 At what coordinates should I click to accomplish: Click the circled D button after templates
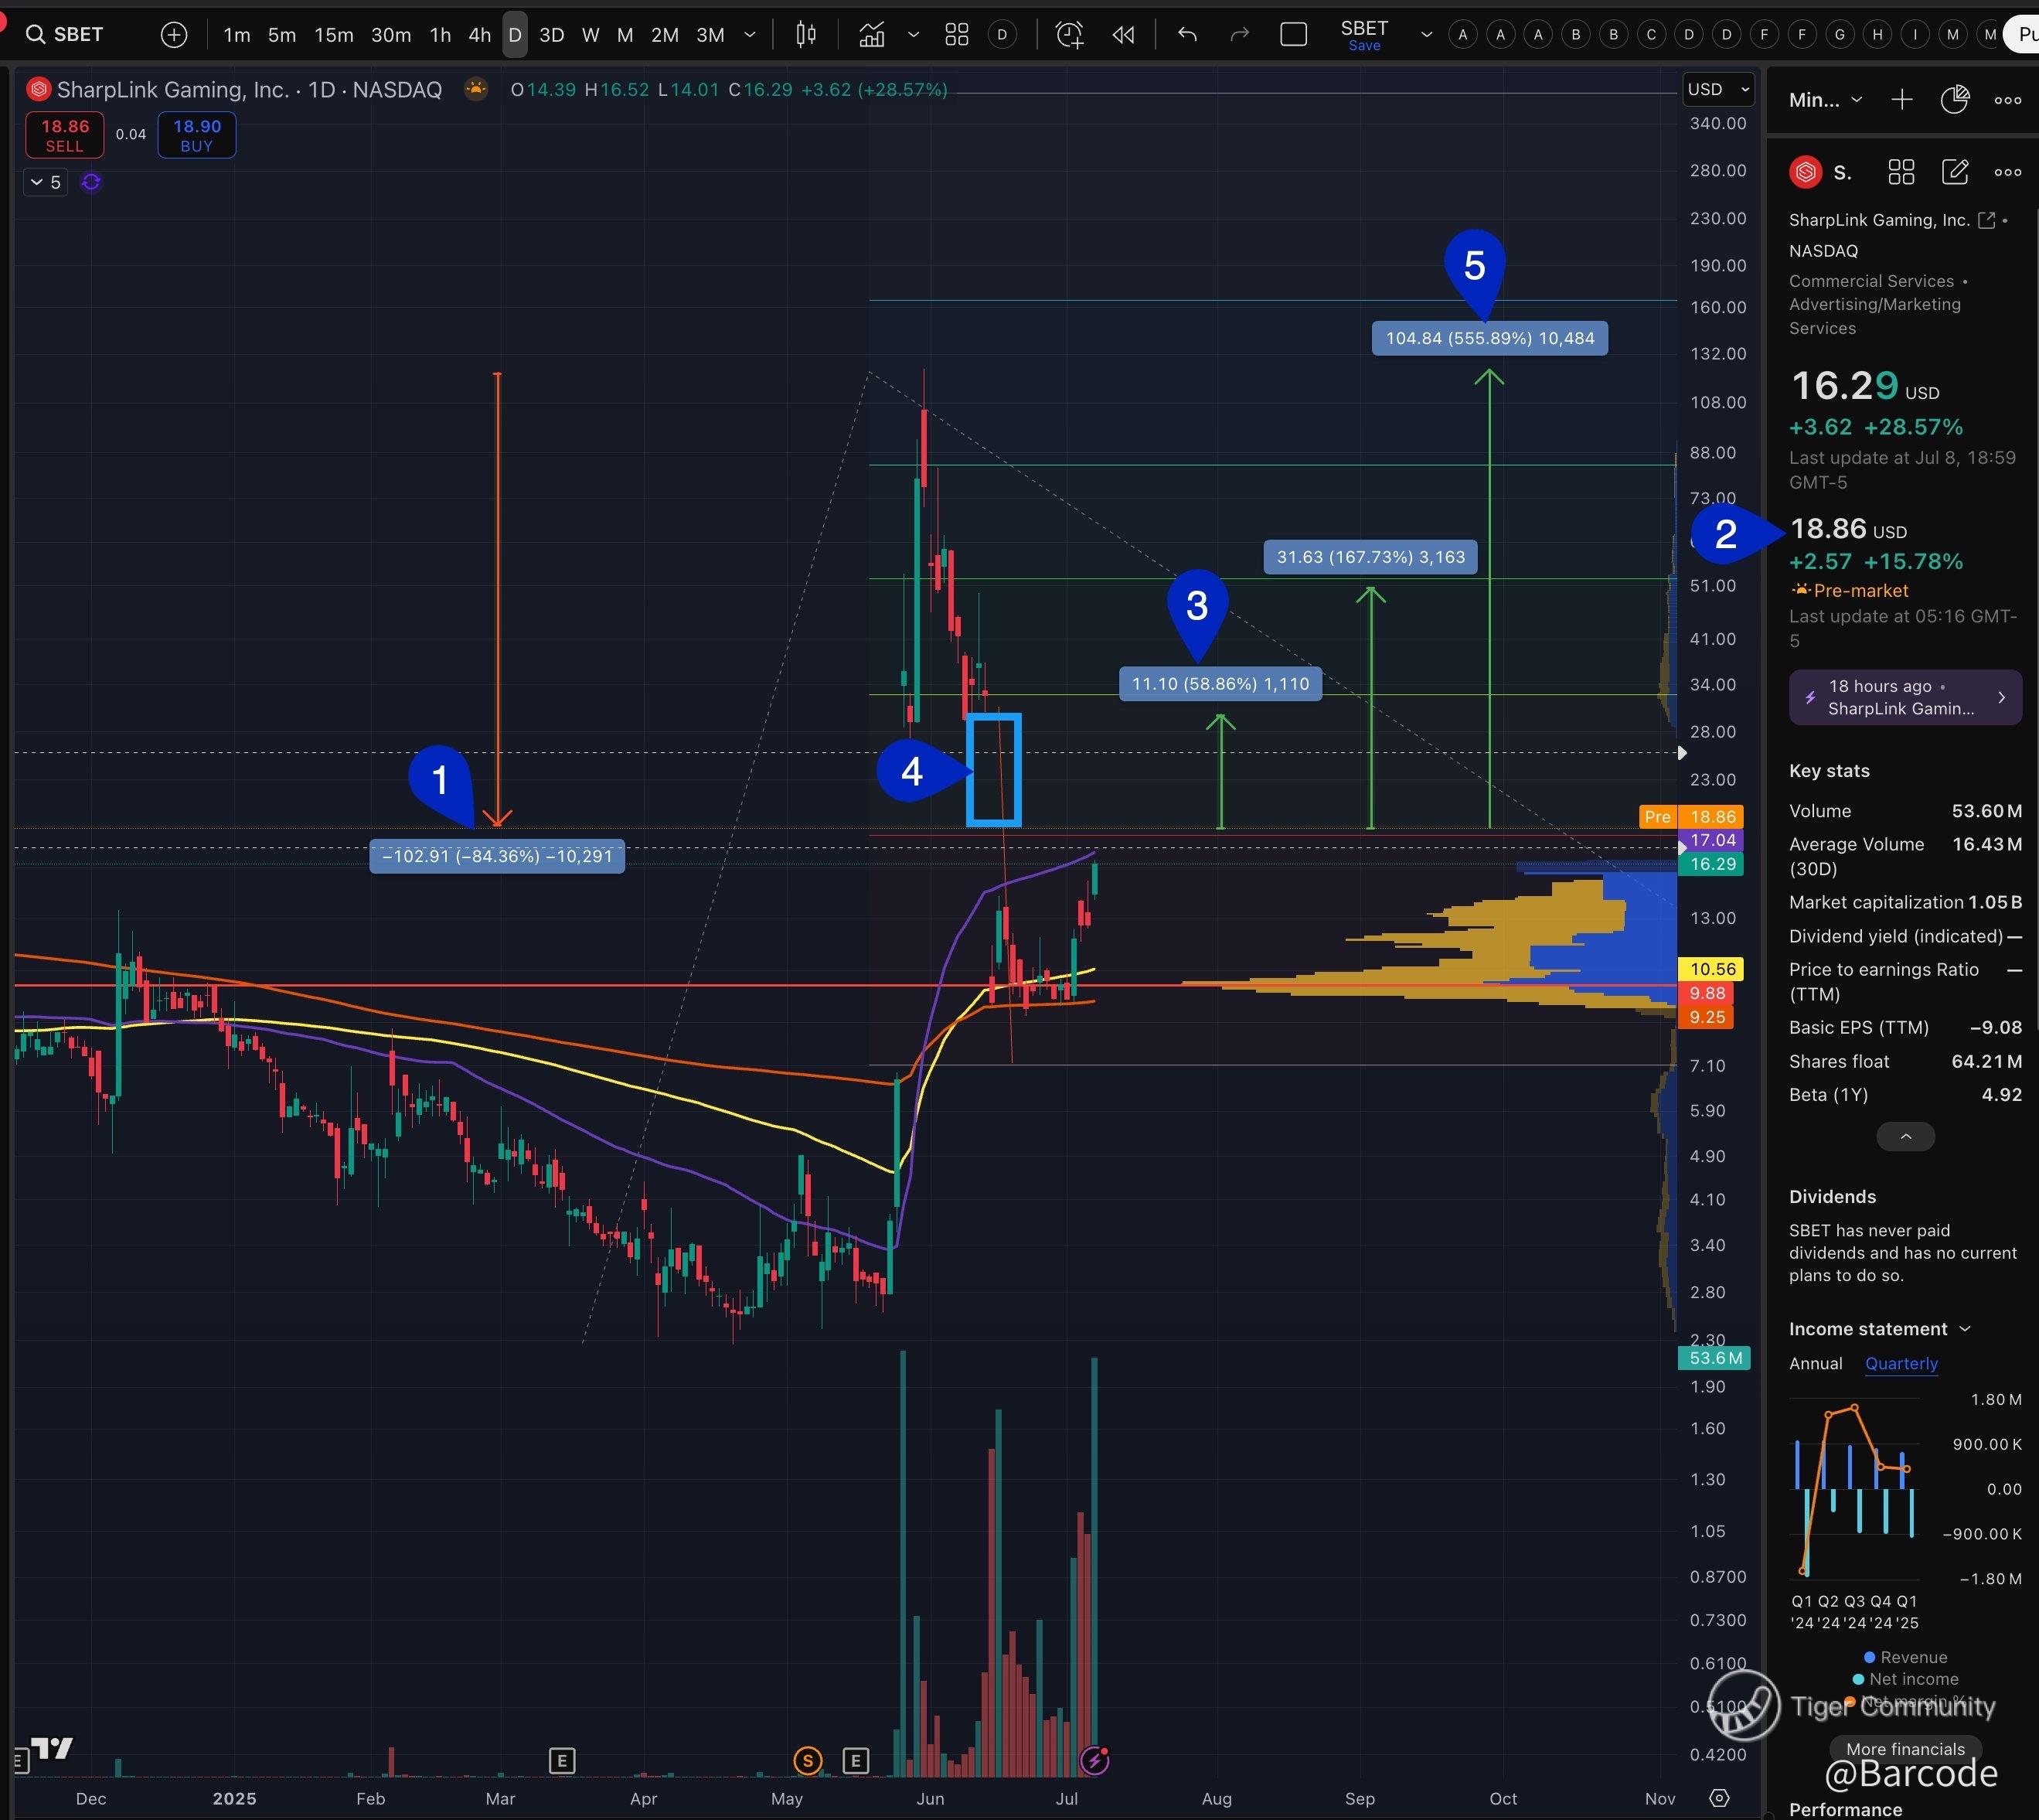click(x=1002, y=35)
